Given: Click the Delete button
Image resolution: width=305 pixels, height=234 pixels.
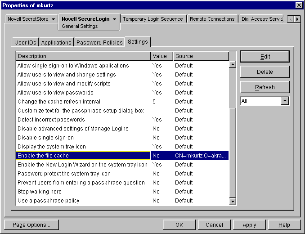Looking at the screenshot, I should (x=265, y=72).
